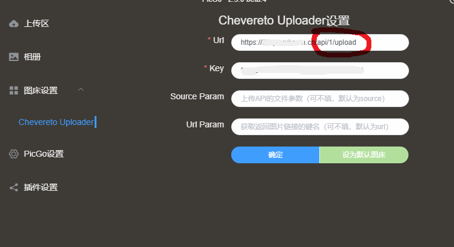Click the album picture icon
Viewport: 454px width, 247px height.
pyautogui.click(x=14, y=57)
